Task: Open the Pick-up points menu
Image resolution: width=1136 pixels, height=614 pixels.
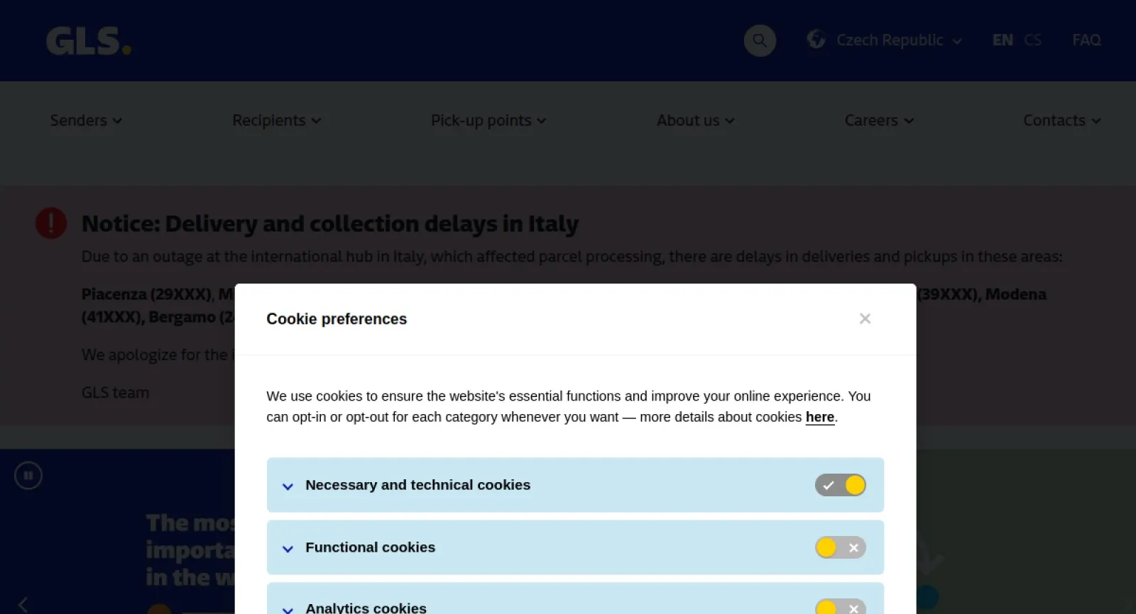Action: [488, 121]
